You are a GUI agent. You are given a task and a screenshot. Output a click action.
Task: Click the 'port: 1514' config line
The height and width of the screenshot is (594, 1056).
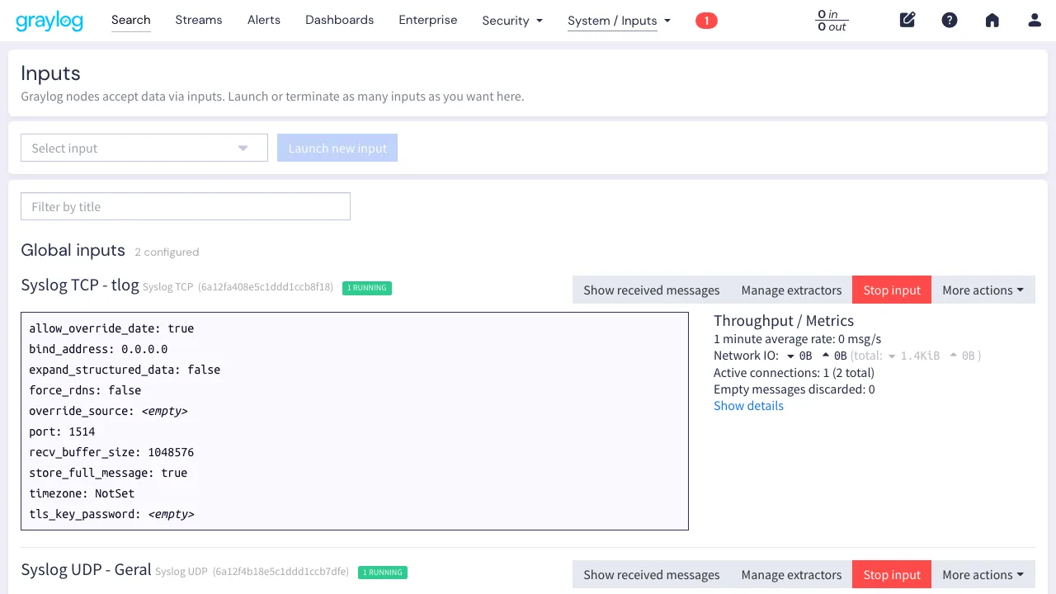point(62,431)
